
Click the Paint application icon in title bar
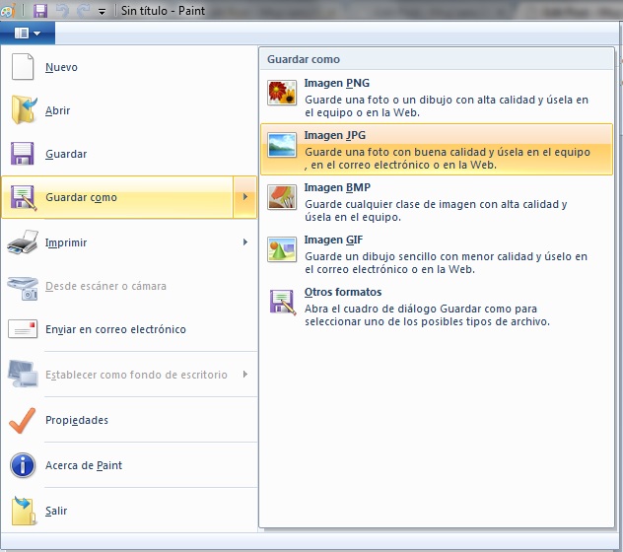coord(8,10)
